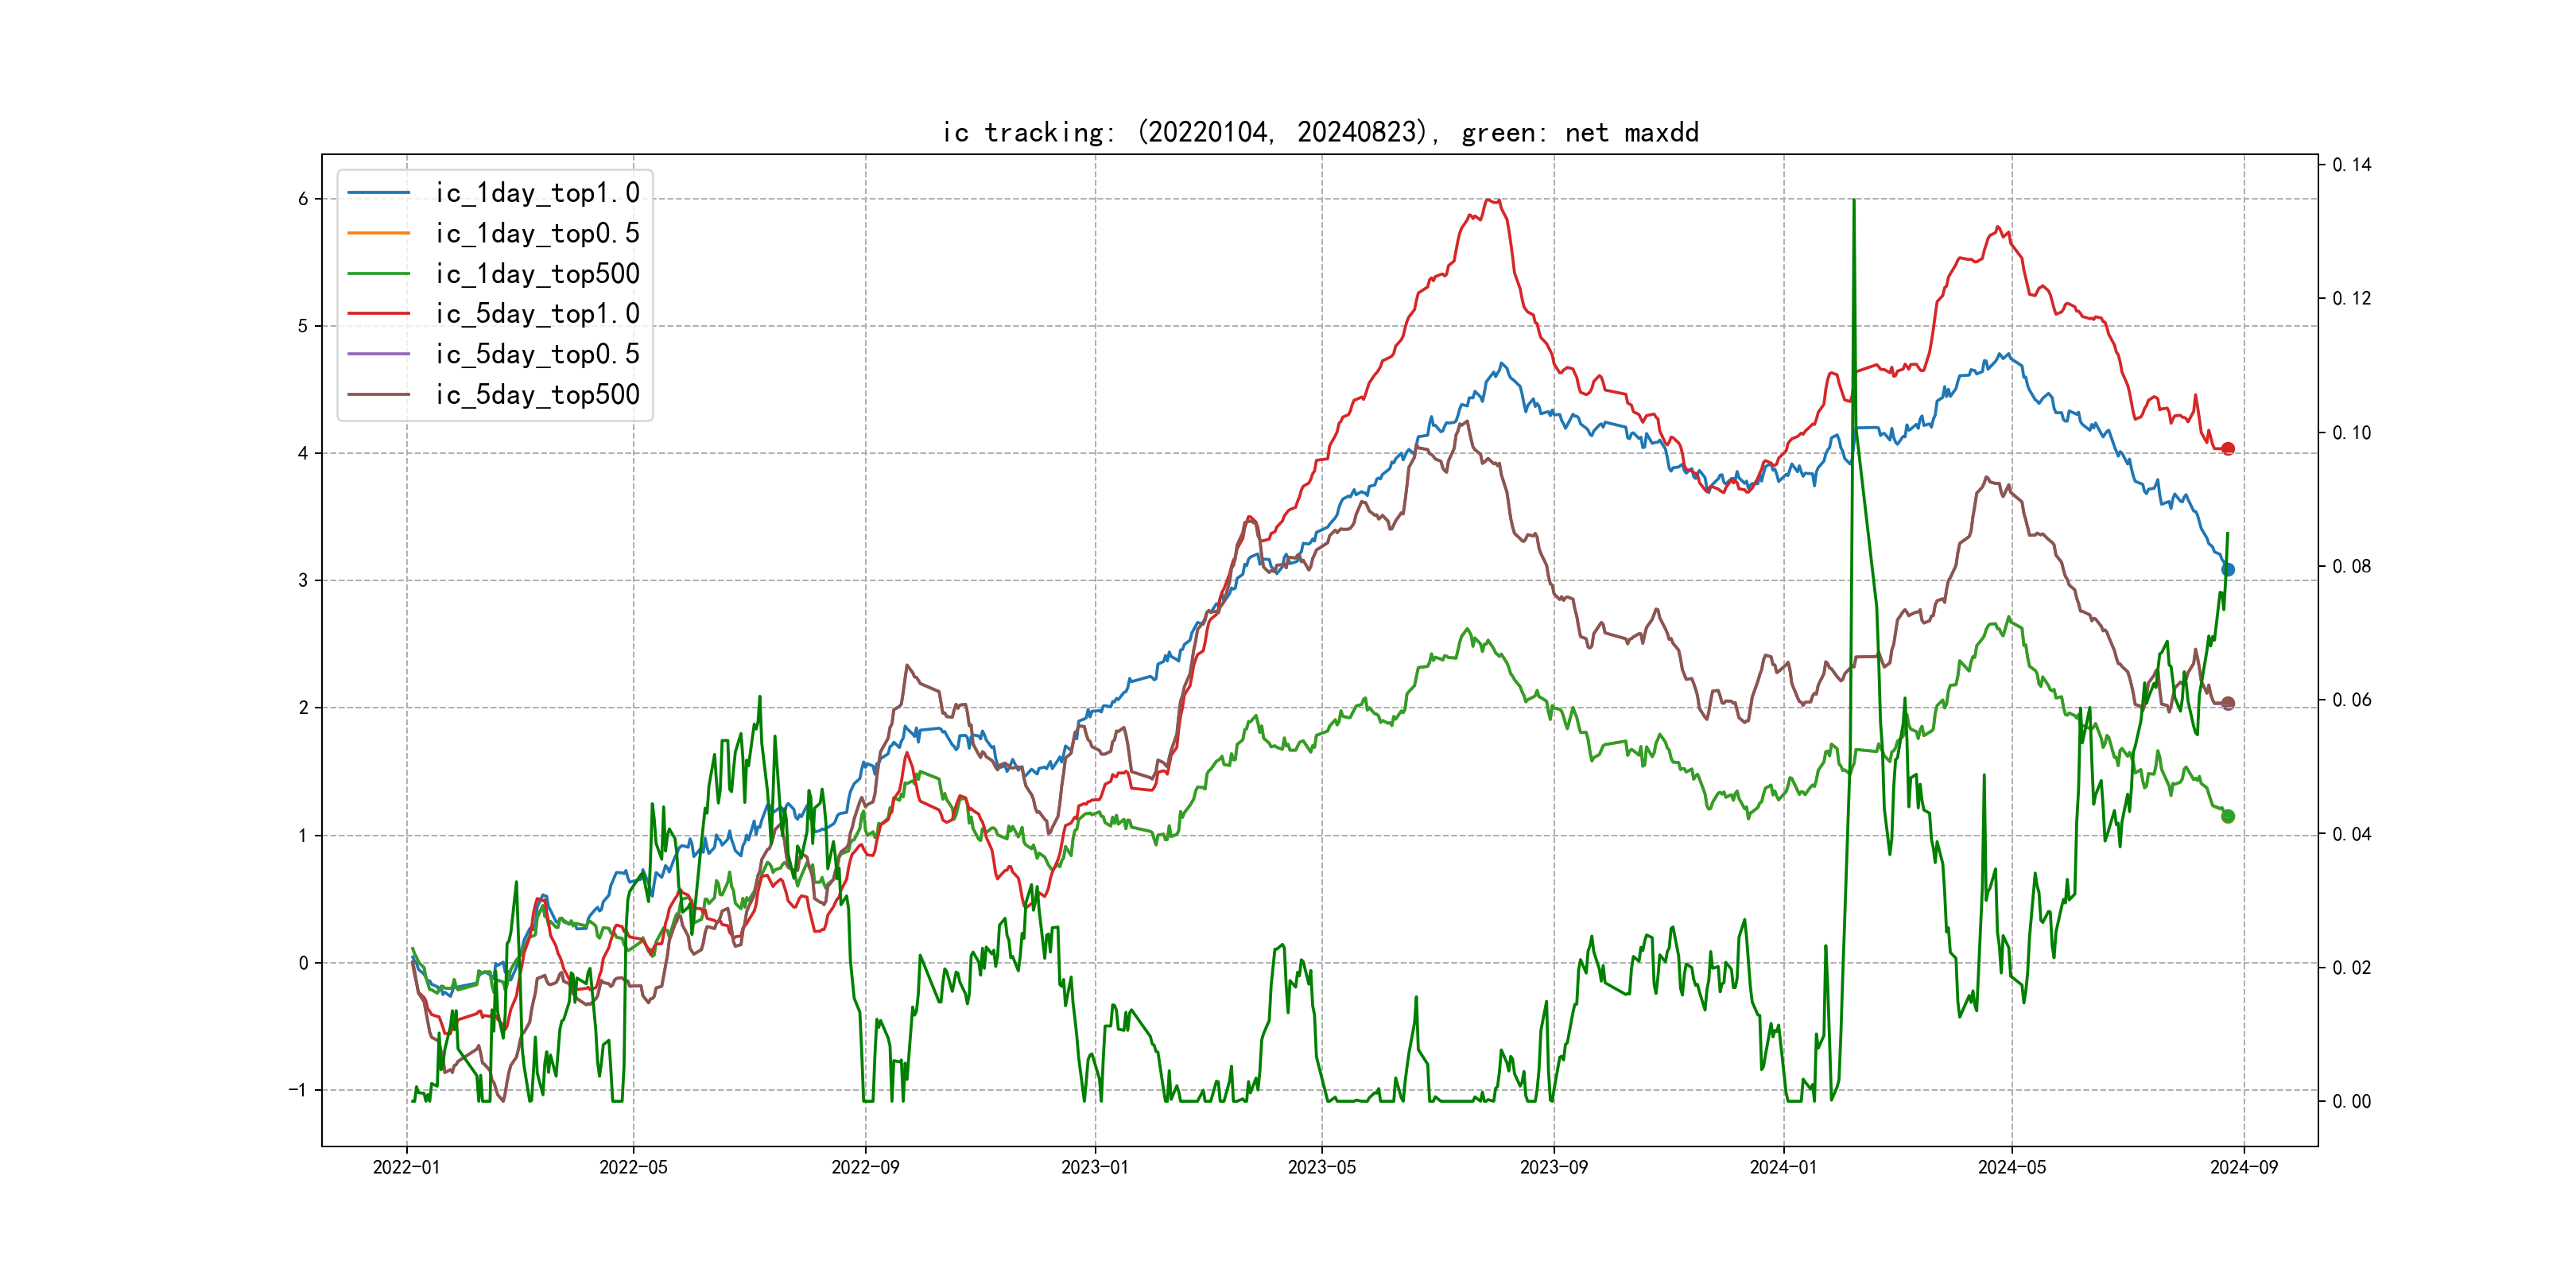The height and width of the screenshot is (1288, 2576).
Task: Click the blue endpoint dot marker
Action: click(x=2227, y=569)
